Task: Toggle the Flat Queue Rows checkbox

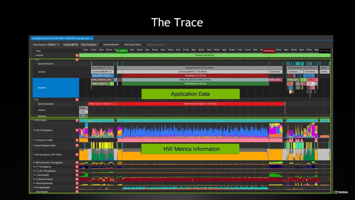Action: [x=122, y=45]
